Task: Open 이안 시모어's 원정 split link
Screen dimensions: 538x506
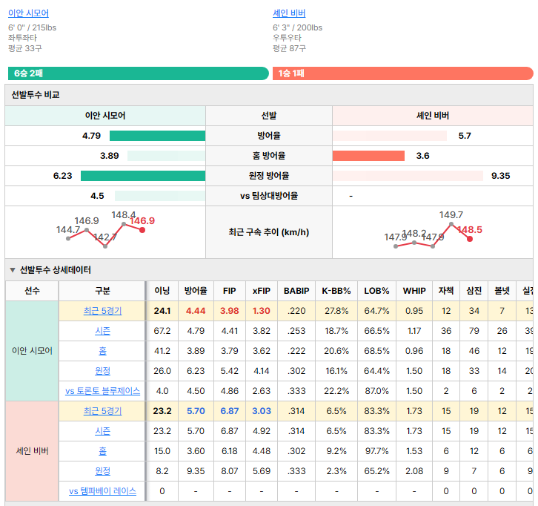Action: click(102, 371)
